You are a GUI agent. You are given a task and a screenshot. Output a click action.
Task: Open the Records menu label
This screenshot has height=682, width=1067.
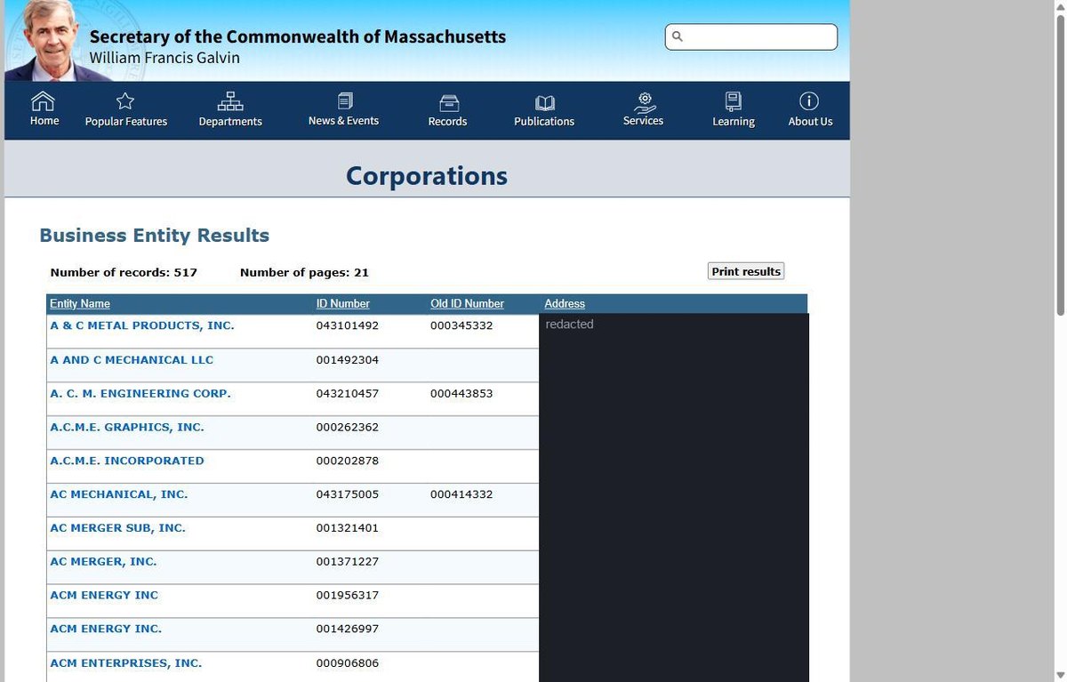pyautogui.click(x=447, y=122)
